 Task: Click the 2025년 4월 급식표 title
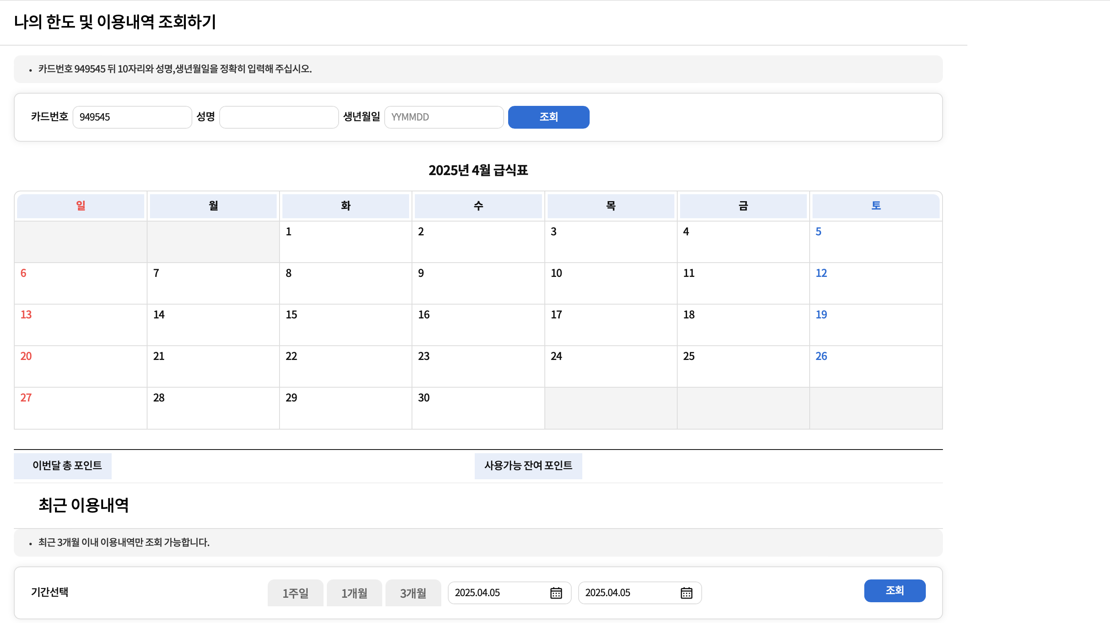point(478,170)
